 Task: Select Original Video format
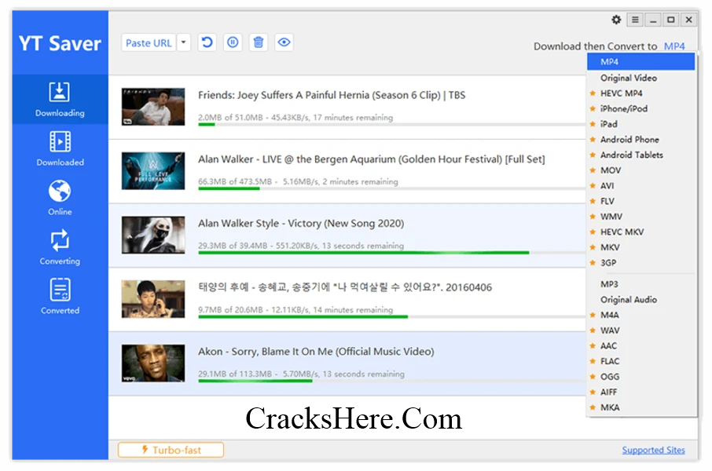pyautogui.click(x=640, y=78)
